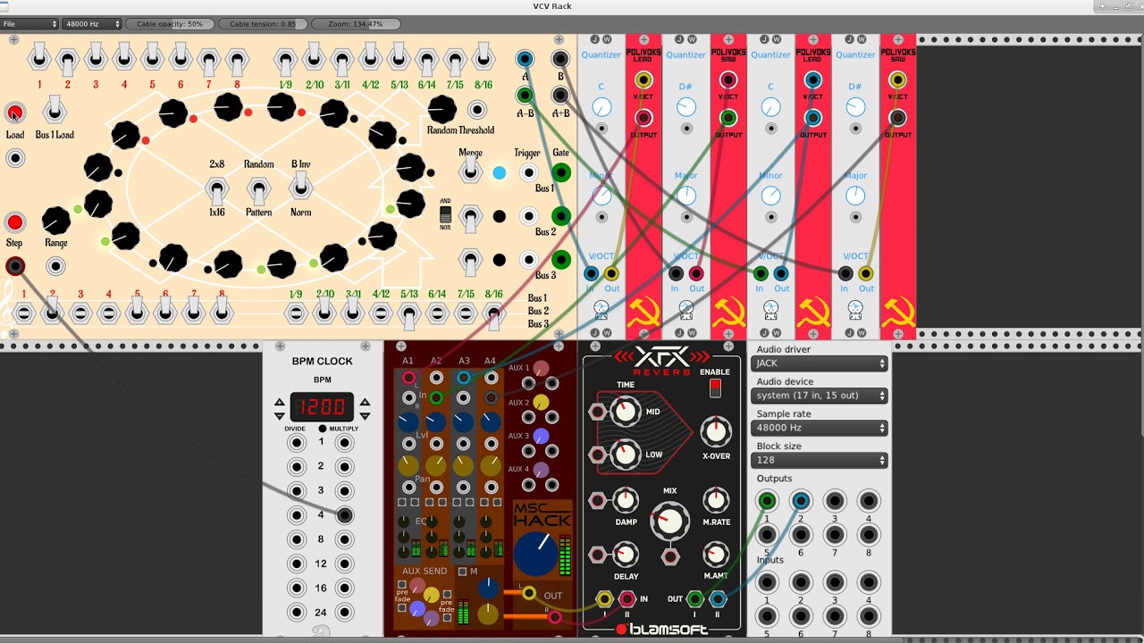Slide the AND / NOR logic switch

coord(445,214)
